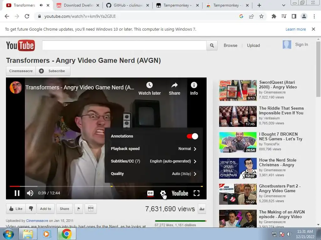Open Windows Media Player from taskbar
The width and height of the screenshot is (321, 240).
point(47,234)
